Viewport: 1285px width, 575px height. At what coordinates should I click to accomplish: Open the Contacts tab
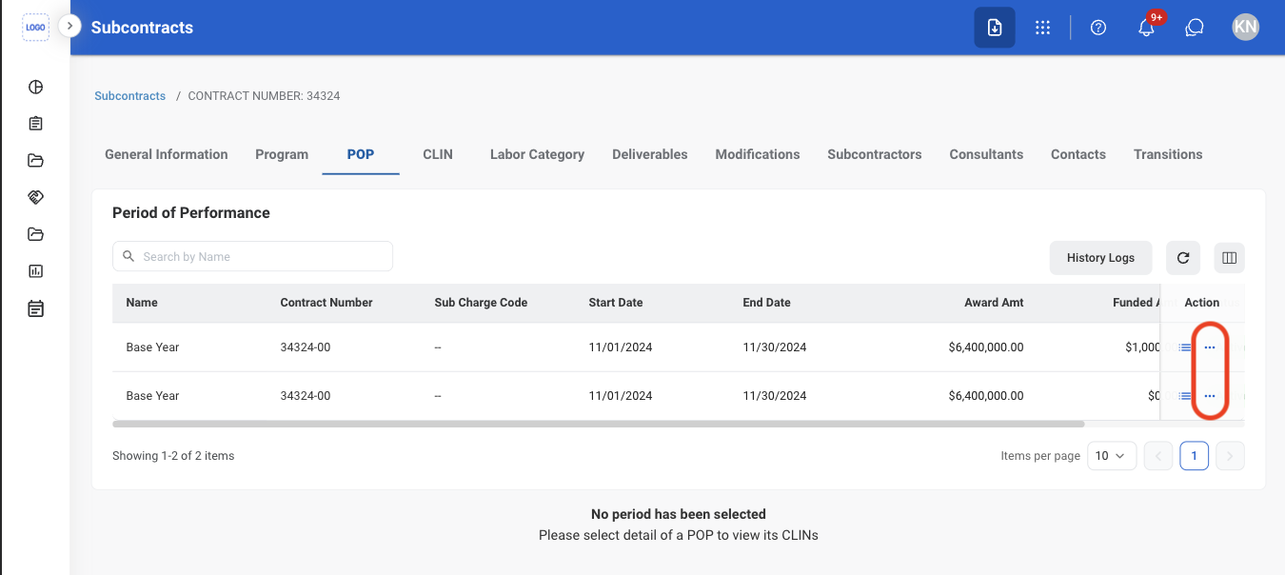click(1078, 154)
